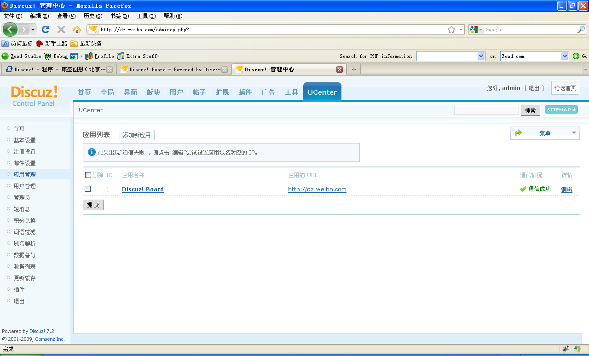Click into the Google search box
The width and height of the screenshot is (589, 356).
tap(530, 29)
